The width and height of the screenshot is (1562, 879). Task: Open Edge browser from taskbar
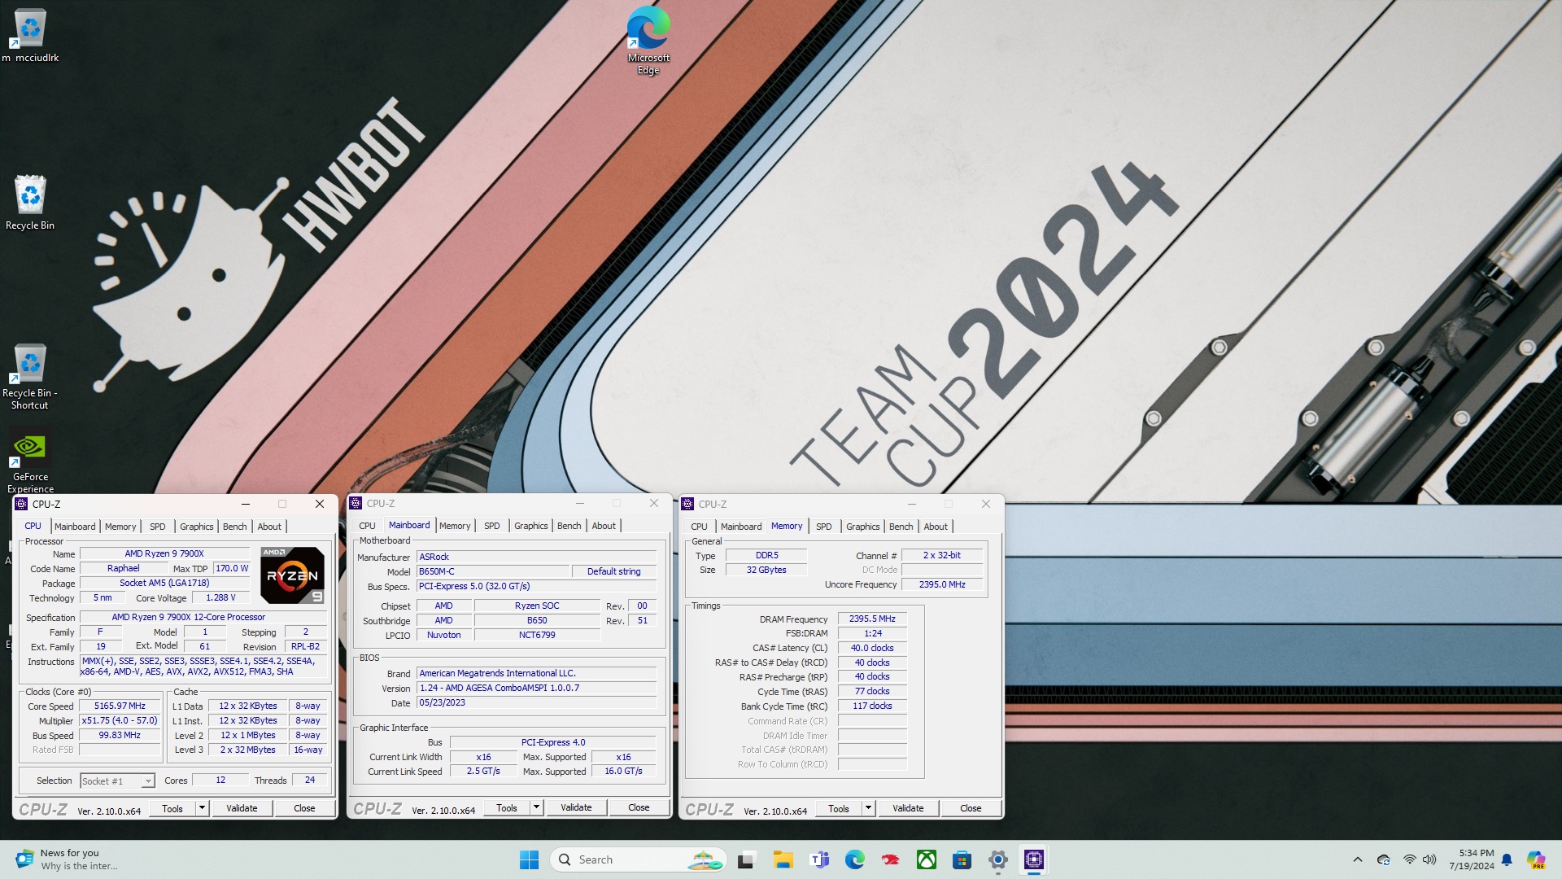(854, 859)
